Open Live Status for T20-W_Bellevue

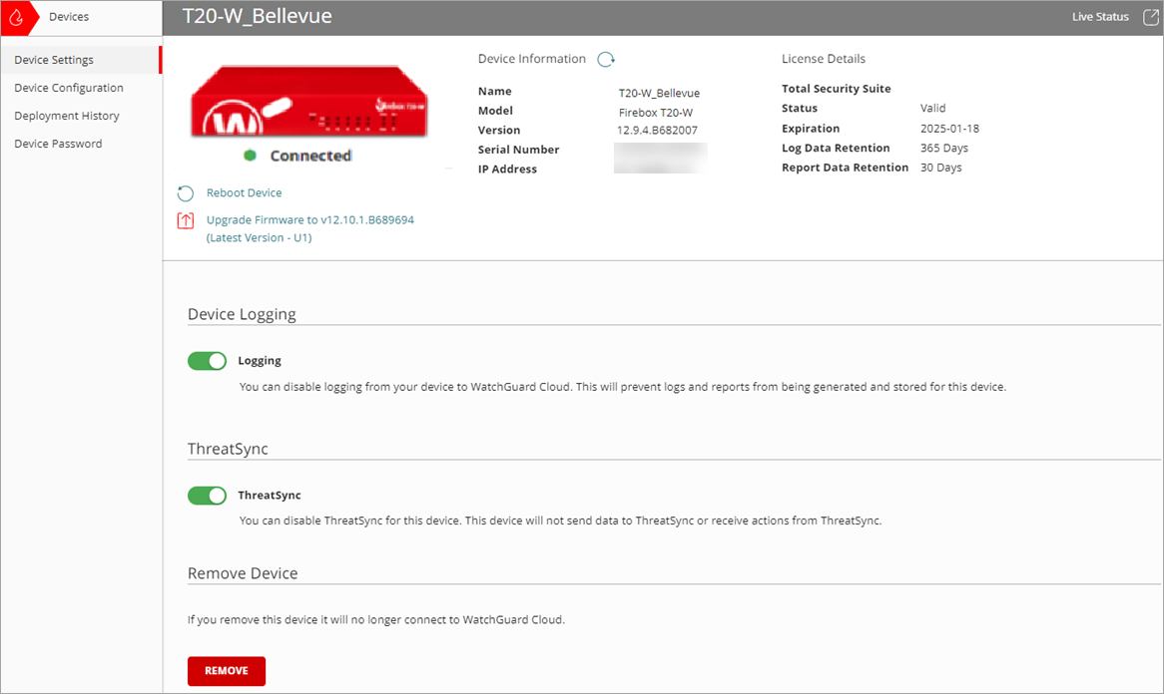click(1099, 16)
